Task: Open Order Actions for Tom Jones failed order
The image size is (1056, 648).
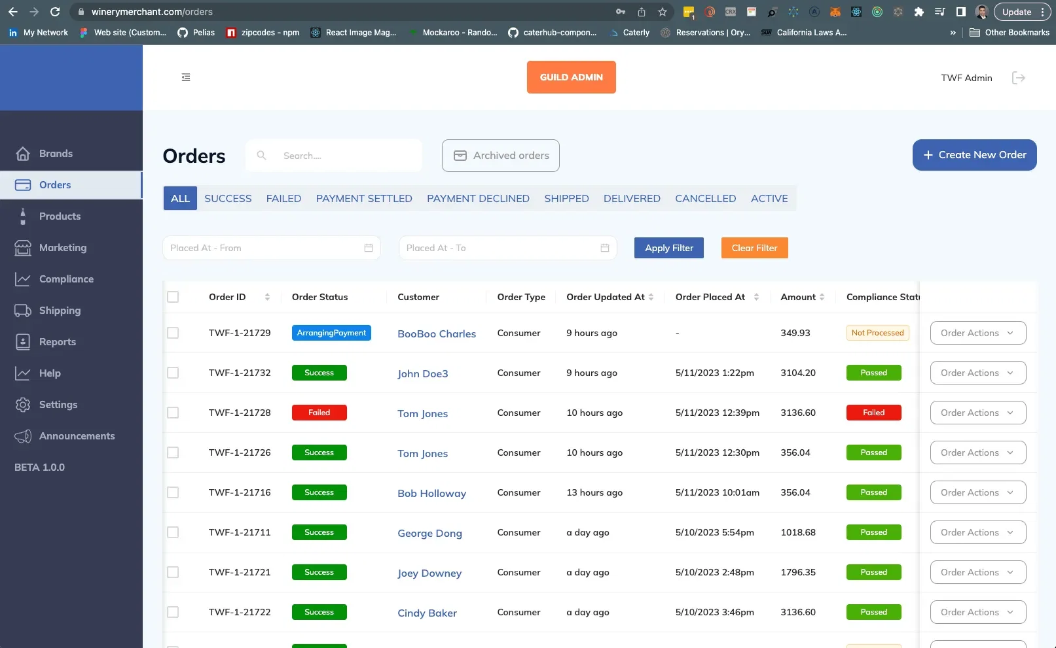Action: [x=977, y=413]
